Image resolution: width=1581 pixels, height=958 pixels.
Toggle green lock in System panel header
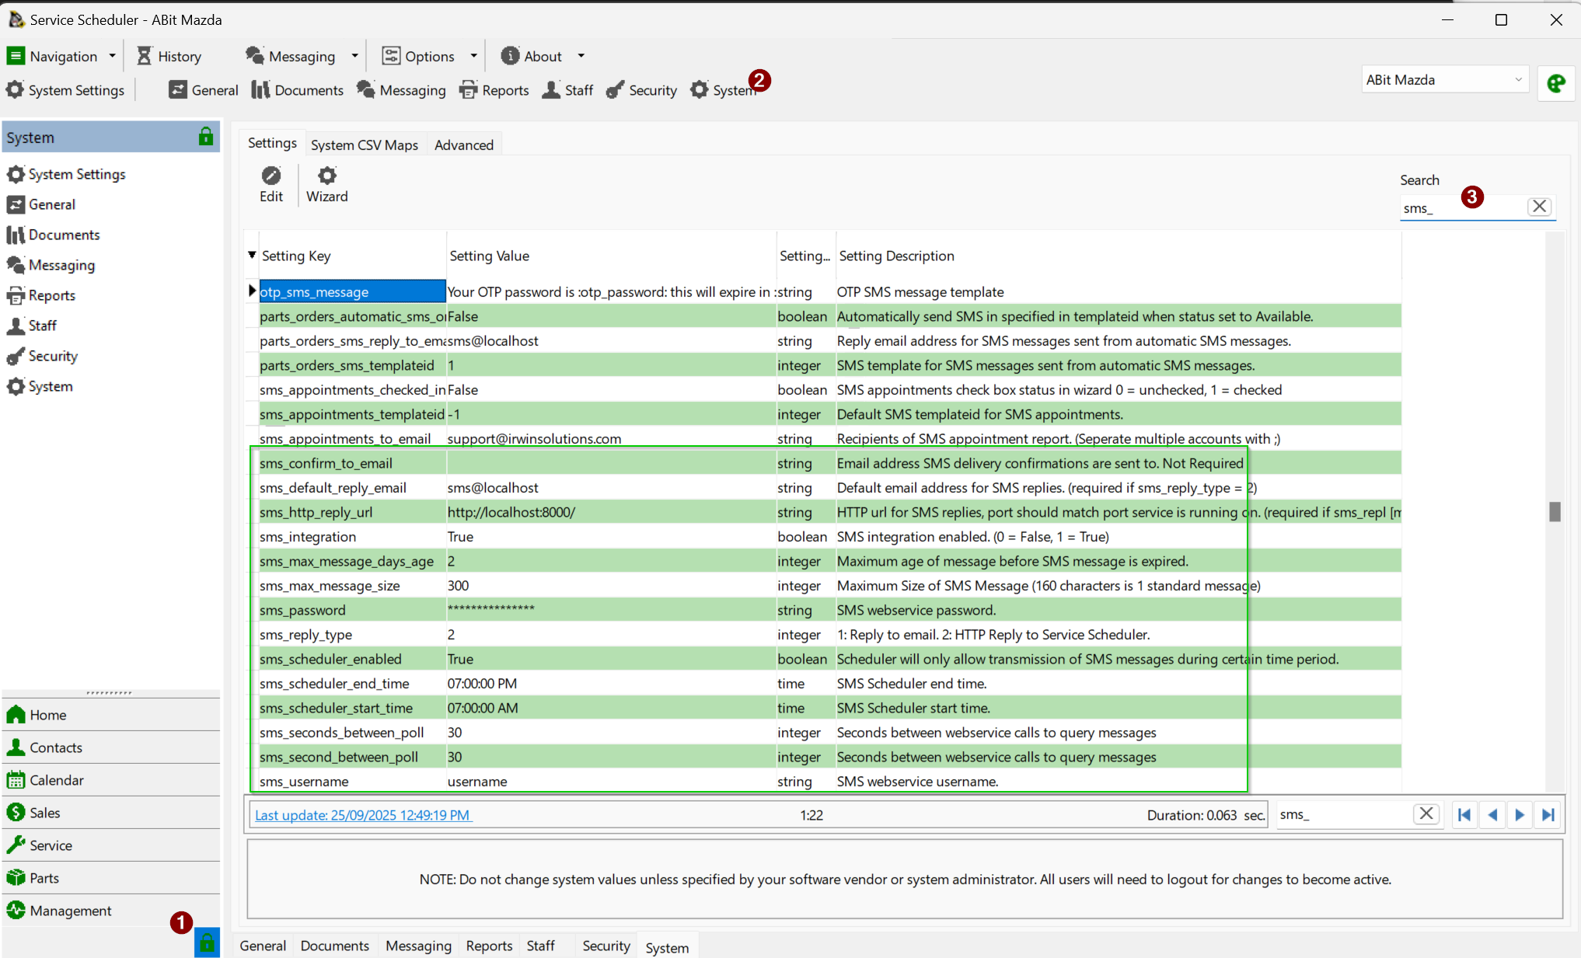[205, 137]
